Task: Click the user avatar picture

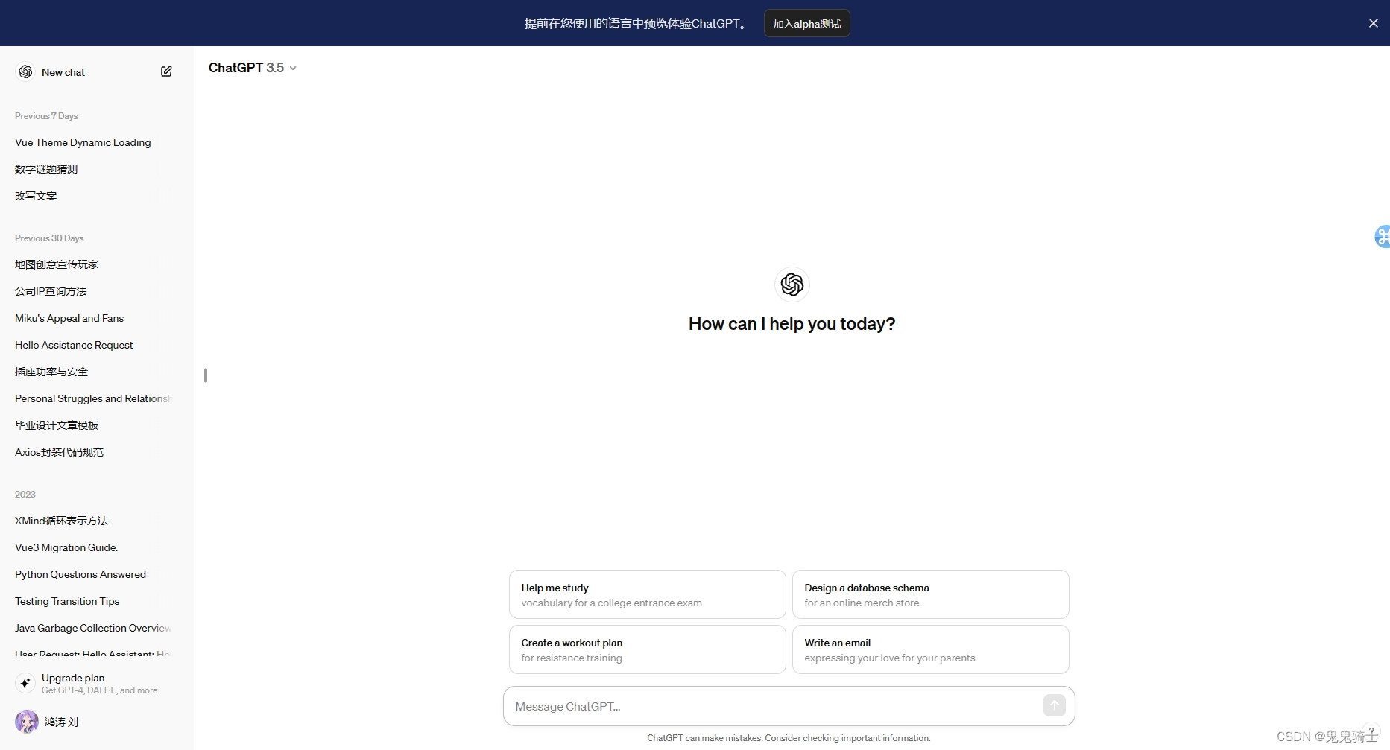Action: click(27, 722)
